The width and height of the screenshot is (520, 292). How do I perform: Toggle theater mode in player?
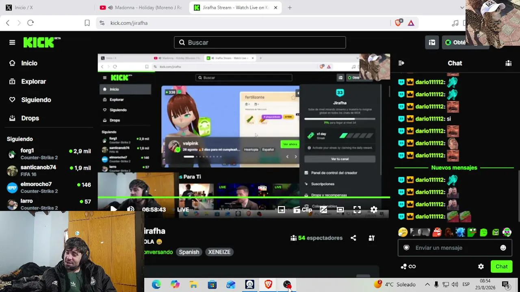click(x=340, y=209)
